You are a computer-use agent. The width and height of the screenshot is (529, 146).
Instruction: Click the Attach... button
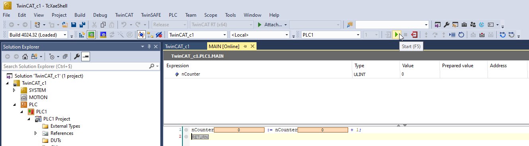click(270, 25)
